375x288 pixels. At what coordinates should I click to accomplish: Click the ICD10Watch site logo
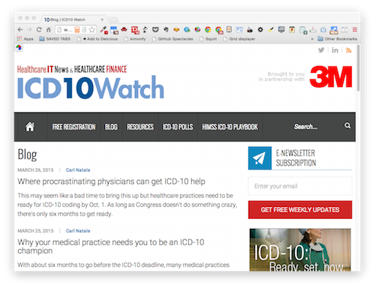[91, 88]
